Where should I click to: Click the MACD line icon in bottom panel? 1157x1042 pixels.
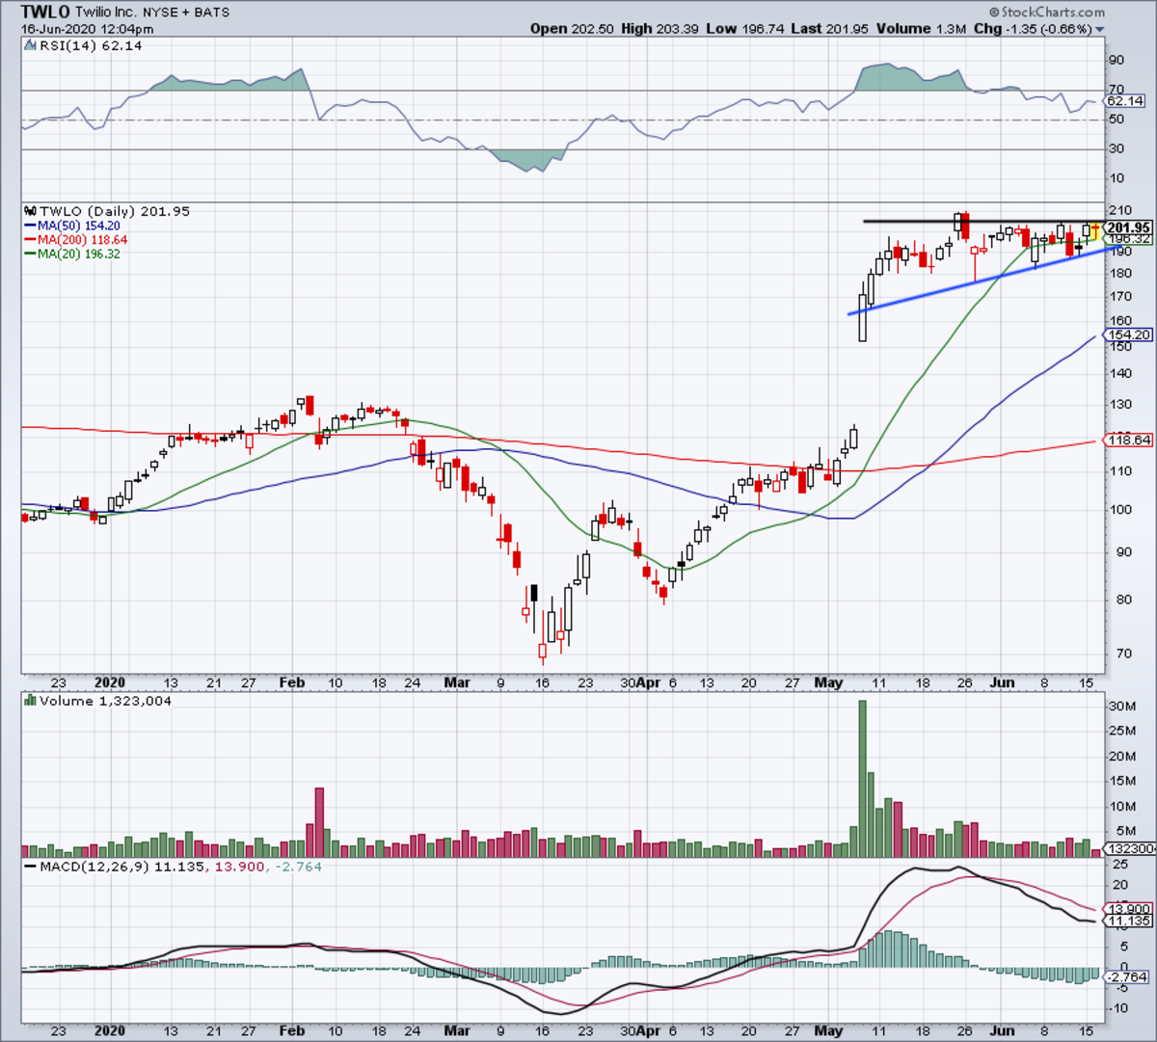[x=30, y=867]
